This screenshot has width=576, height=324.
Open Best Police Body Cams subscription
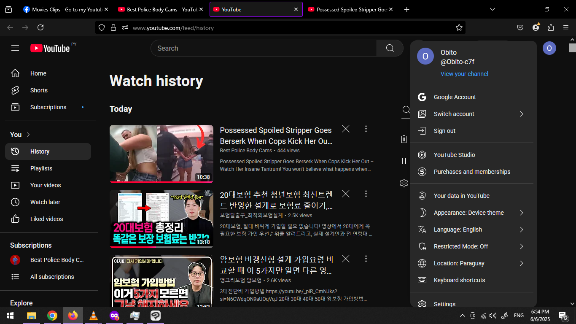(x=48, y=260)
